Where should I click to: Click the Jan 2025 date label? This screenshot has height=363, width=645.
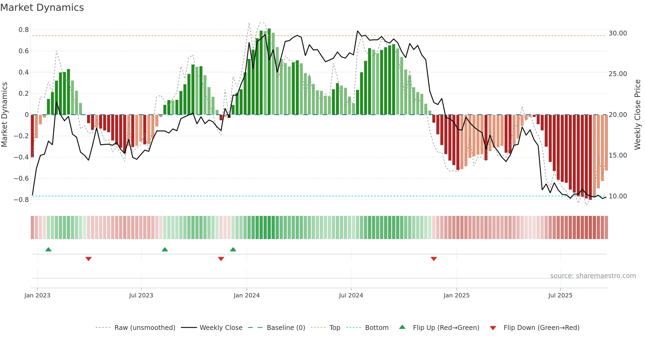[457, 296]
